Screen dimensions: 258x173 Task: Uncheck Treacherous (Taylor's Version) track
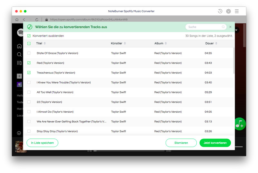(29, 73)
